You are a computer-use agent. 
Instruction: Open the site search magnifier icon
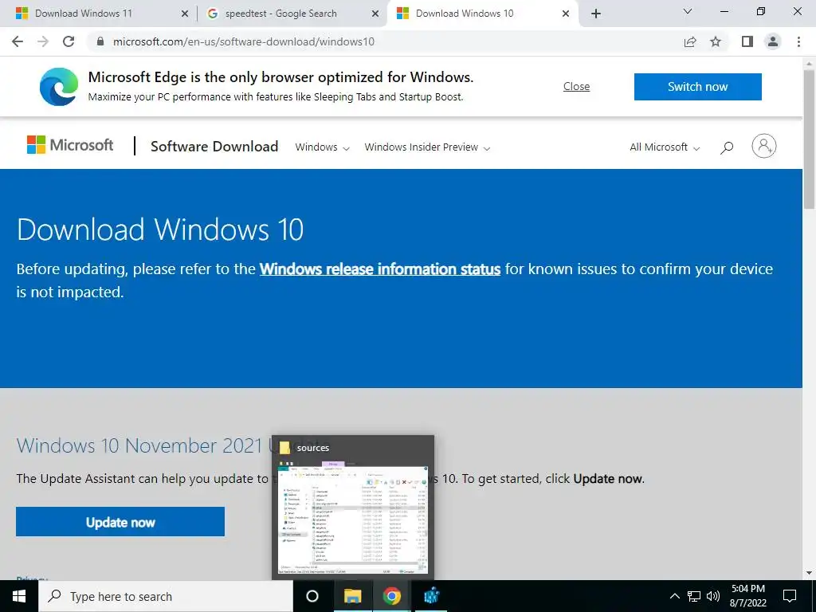pyautogui.click(x=727, y=147)
